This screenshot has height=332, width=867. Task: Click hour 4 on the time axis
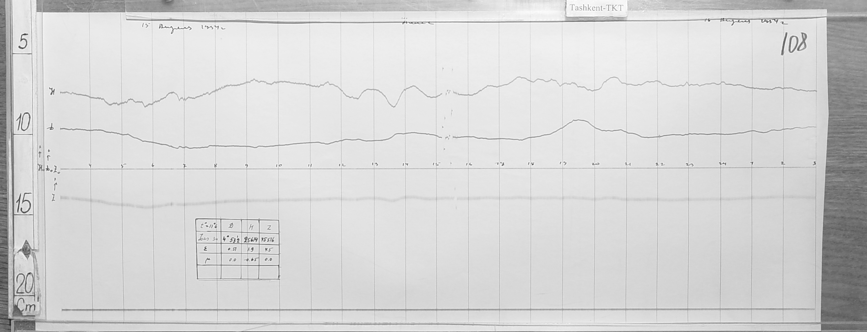point(90,165)
